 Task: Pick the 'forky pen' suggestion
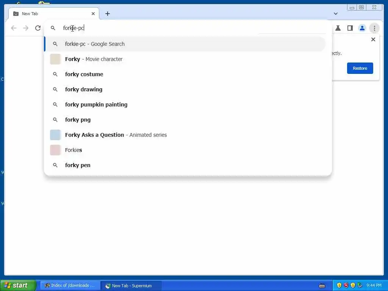(185, 165)
